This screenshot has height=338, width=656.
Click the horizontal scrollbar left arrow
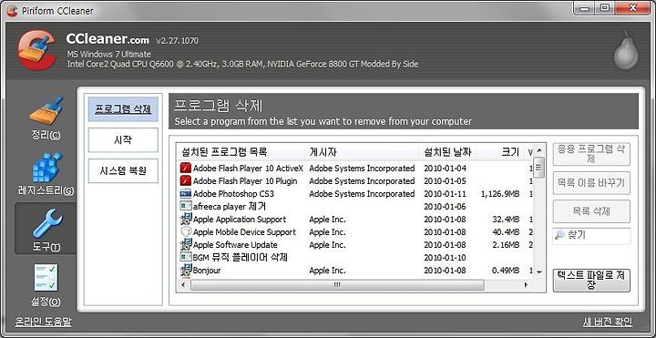tap(182, 285)
